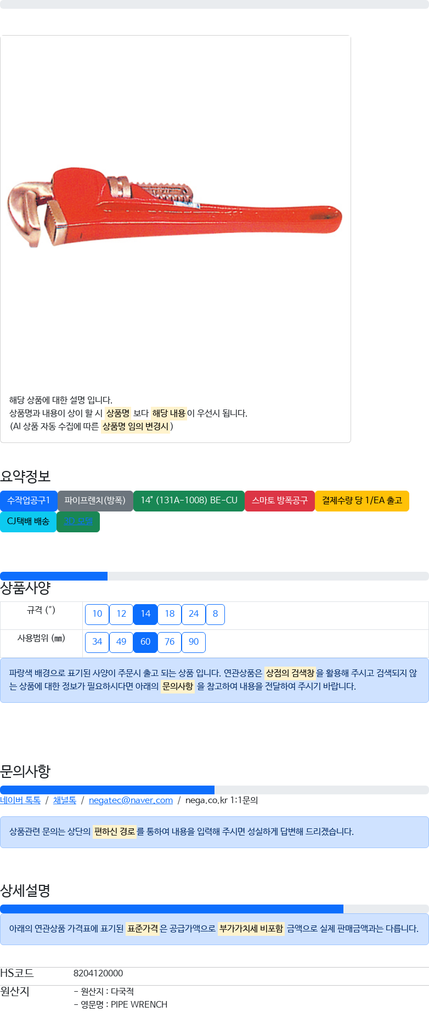Select usage range 49 mm
Image resolution: width=429 pixels, height=1012 pixels.
point(121,642)
